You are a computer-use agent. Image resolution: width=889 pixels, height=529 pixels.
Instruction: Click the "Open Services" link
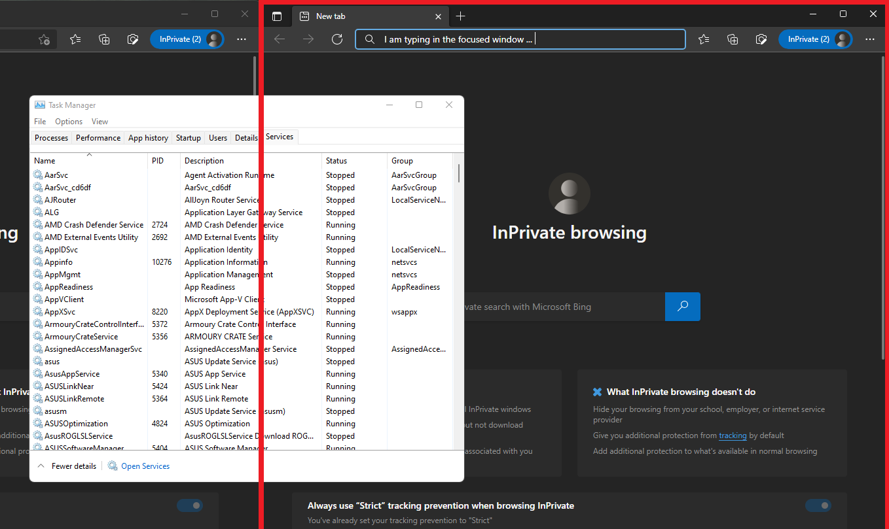pos(145,466)
